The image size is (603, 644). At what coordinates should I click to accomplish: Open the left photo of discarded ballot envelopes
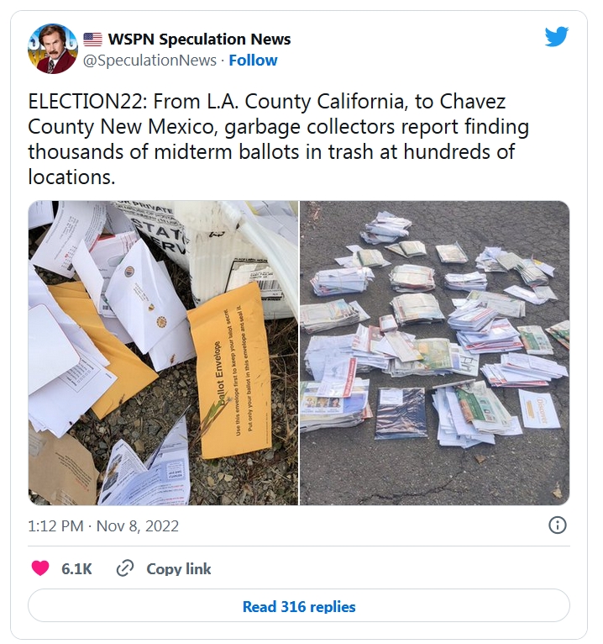[163, 353]
